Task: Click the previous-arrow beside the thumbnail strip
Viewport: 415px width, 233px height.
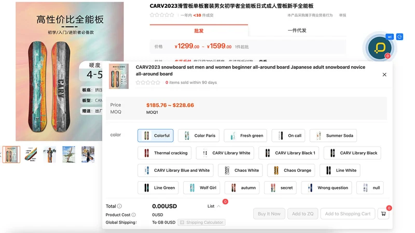Action: (x=1, y=154)
